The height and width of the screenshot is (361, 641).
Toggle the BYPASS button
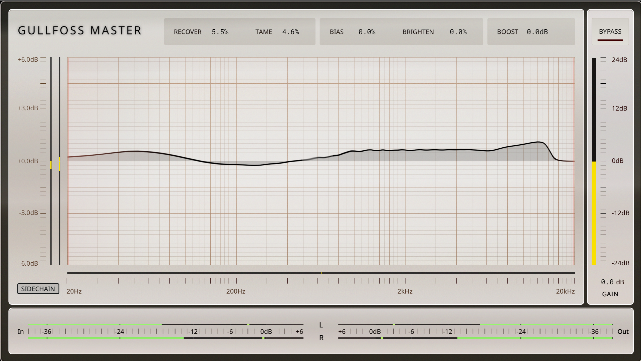coord(610,32)
